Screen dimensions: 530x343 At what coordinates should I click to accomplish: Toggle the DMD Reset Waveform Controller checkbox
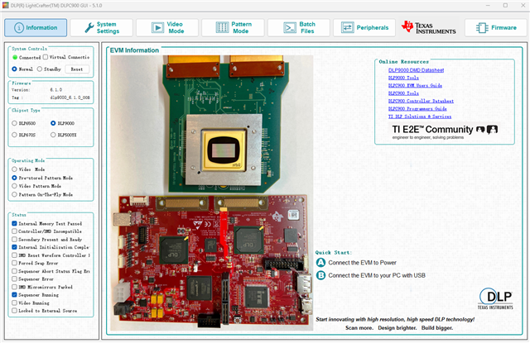pyautogui.click(x=14, y=255)
